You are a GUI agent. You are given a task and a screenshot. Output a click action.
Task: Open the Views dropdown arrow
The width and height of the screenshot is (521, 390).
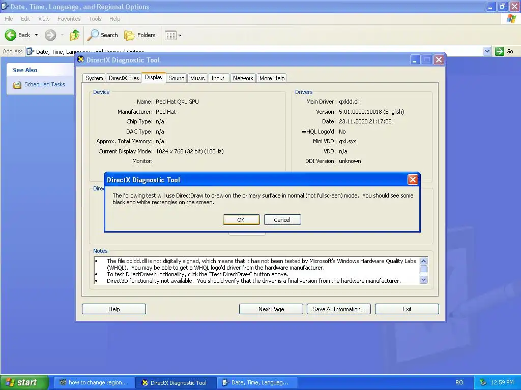(180, 36)
